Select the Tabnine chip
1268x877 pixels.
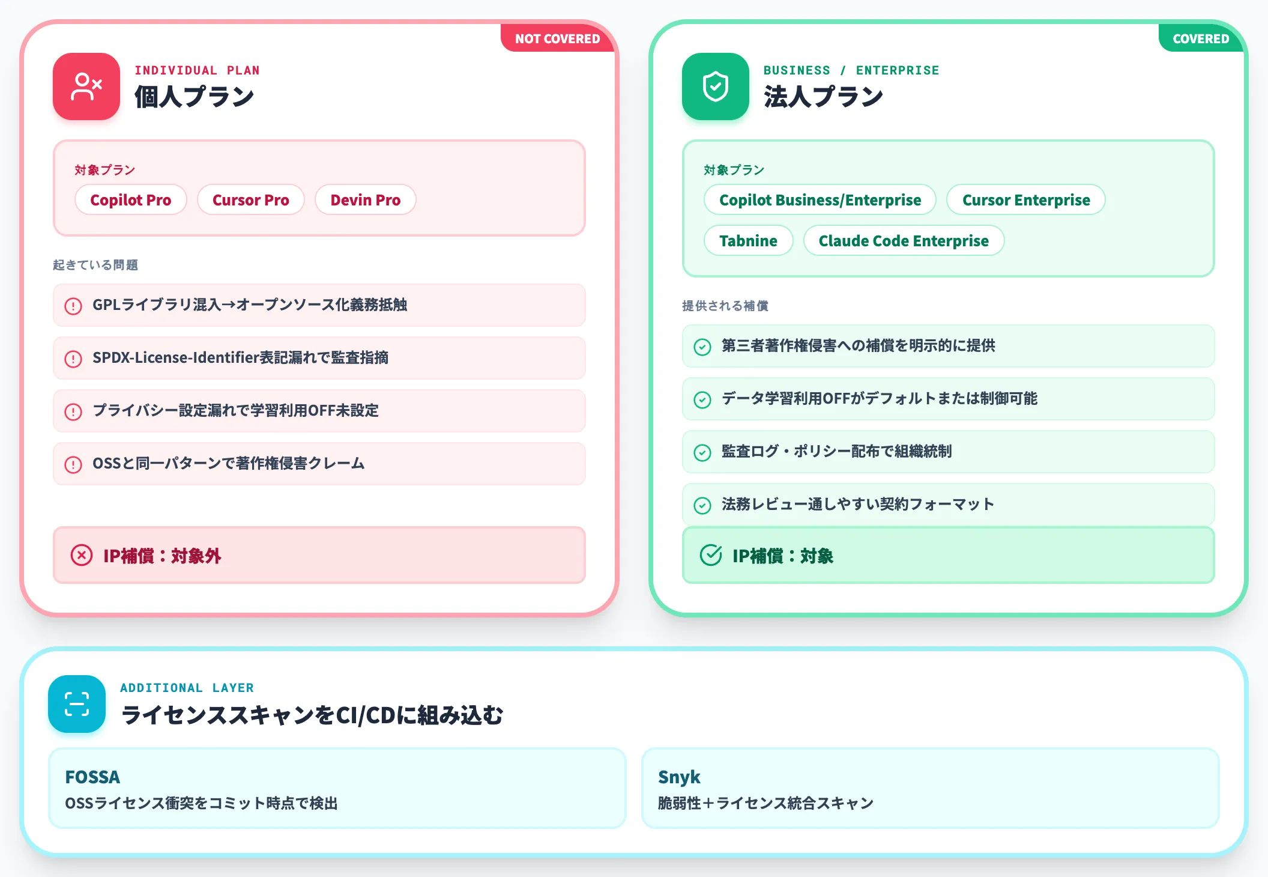(749, 240)
